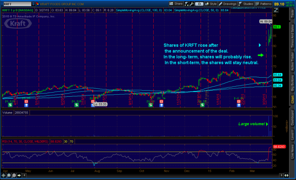
Task: Click the Hi: 89.84 price bubble
Action: (266, 22)
